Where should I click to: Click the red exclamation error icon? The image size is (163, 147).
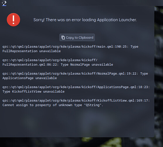(x=13, y=20)
